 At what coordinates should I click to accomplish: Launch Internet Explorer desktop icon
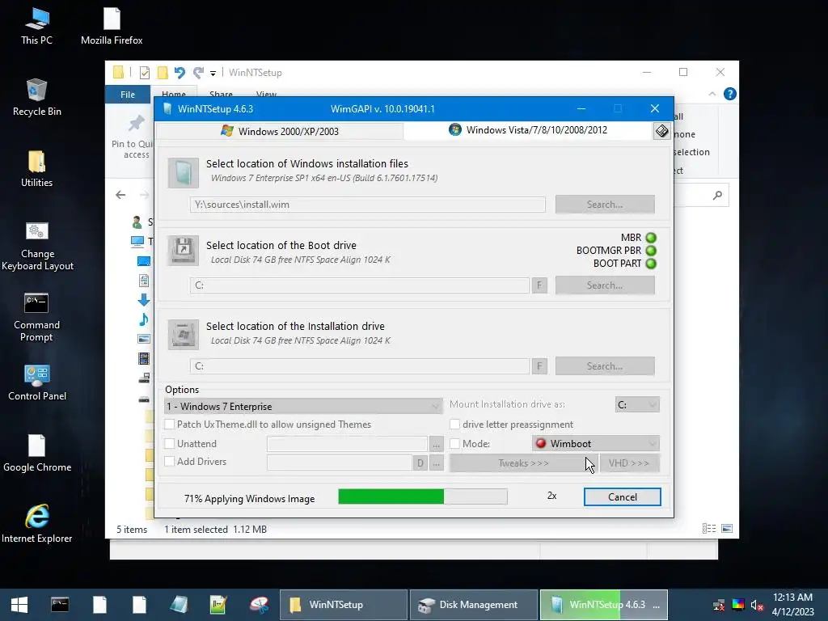pyautogui.click(x=36, y=524)
